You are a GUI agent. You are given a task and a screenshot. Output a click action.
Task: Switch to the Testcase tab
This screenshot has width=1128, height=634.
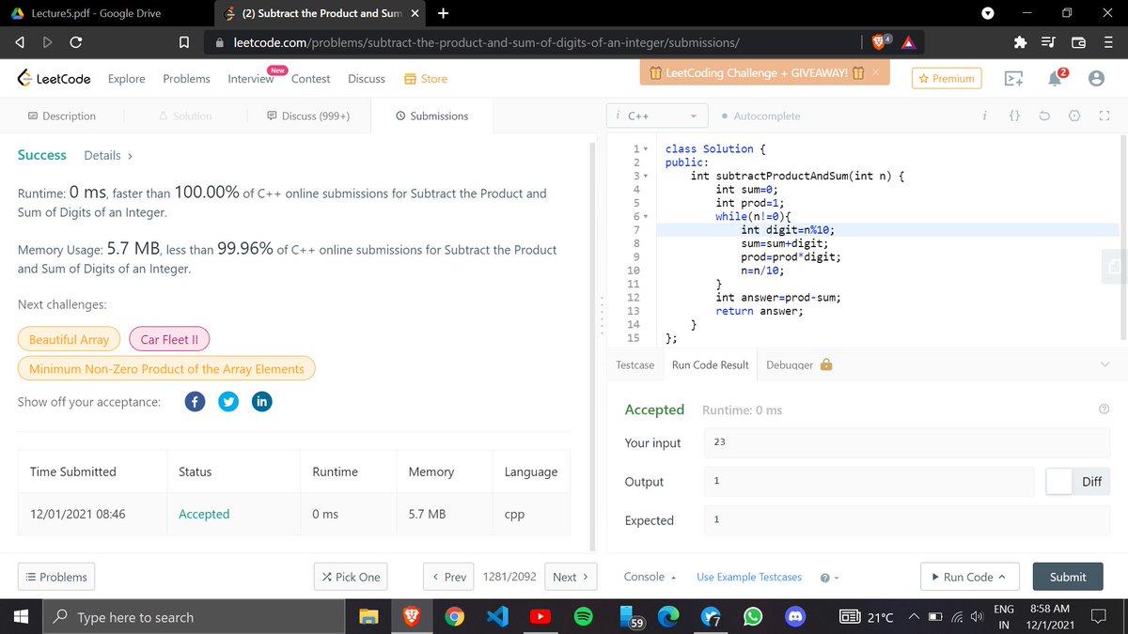635,364
